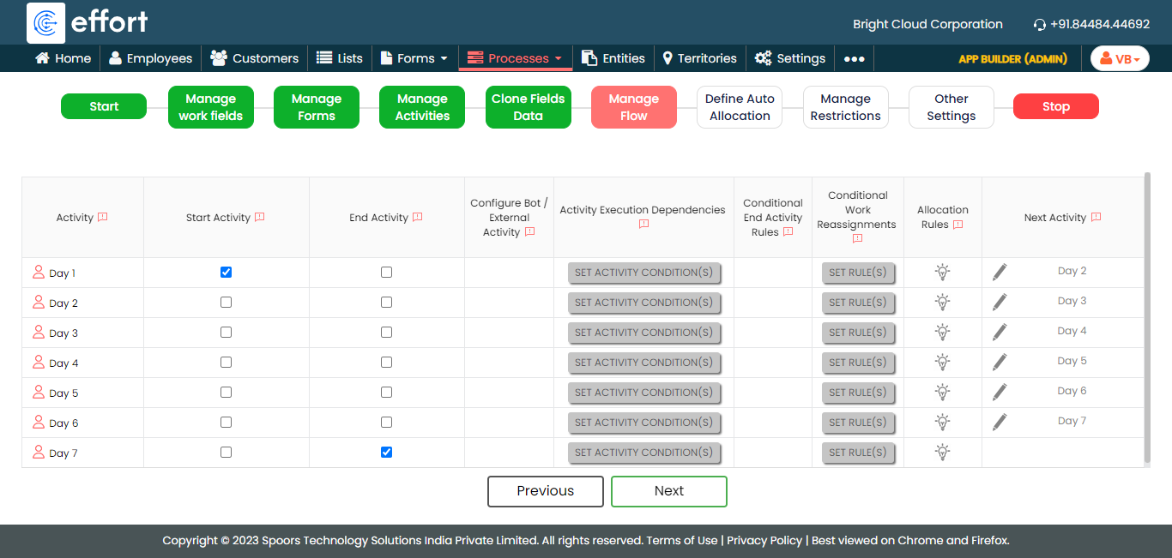
Task: Click the person icon beside Day 5
Action: 38,393
